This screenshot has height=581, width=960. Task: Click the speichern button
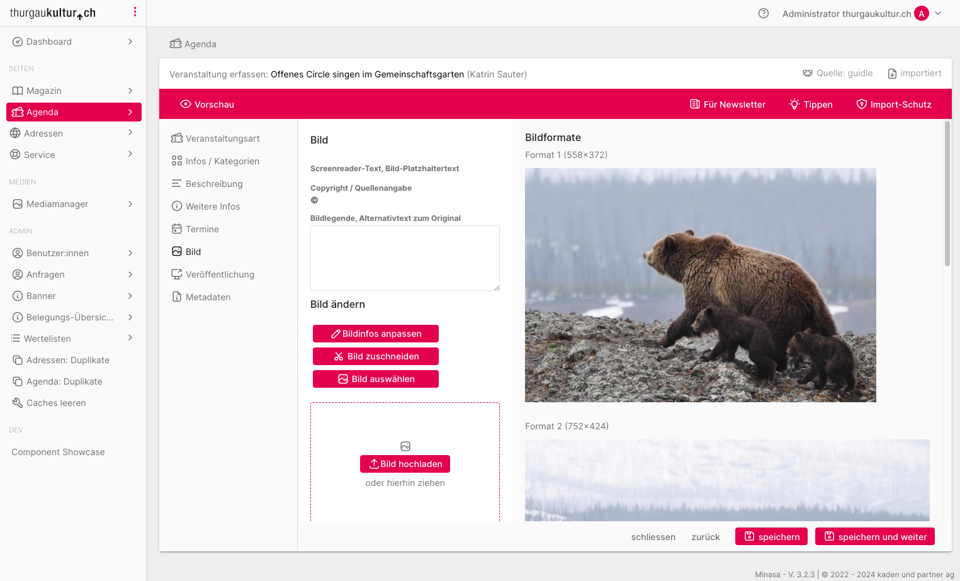coord(772,536)
